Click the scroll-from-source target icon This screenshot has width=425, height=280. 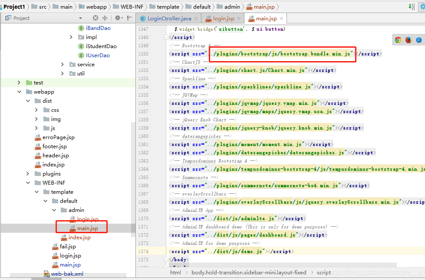[96, 18]
